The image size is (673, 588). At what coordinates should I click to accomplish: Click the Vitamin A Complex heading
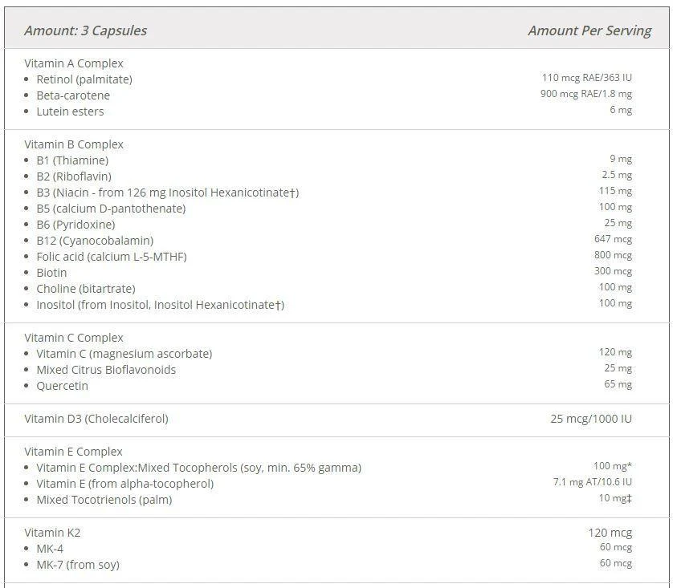click(74, 63)
